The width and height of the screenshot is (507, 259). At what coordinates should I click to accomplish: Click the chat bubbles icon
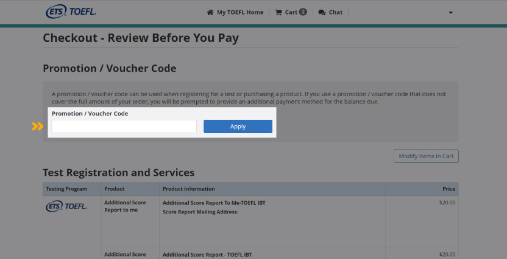pos(322,12)
